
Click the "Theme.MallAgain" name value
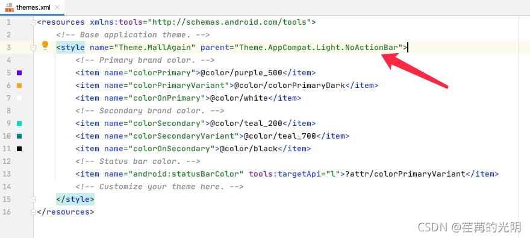(x=155, y=48)
